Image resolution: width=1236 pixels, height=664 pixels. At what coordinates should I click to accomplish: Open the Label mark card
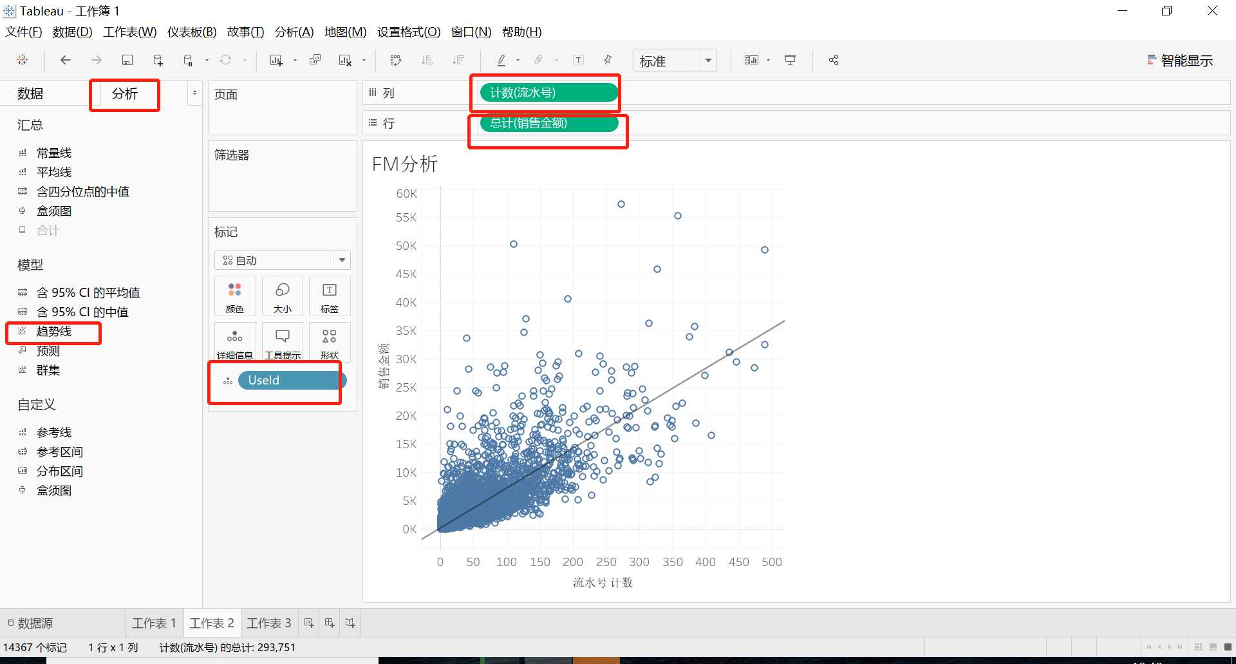point(330,296)
